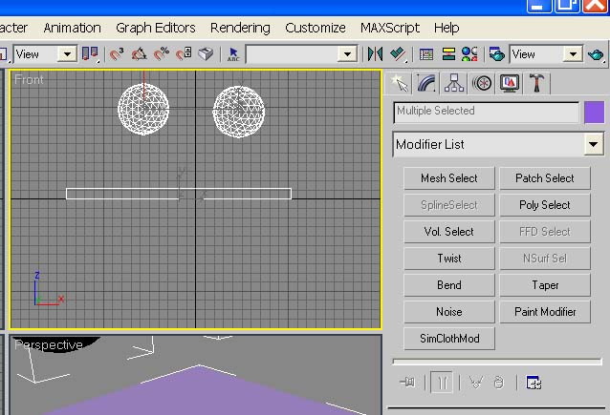
Task: Open the Utilities hammer tab
Action: [x=536, y=83]
